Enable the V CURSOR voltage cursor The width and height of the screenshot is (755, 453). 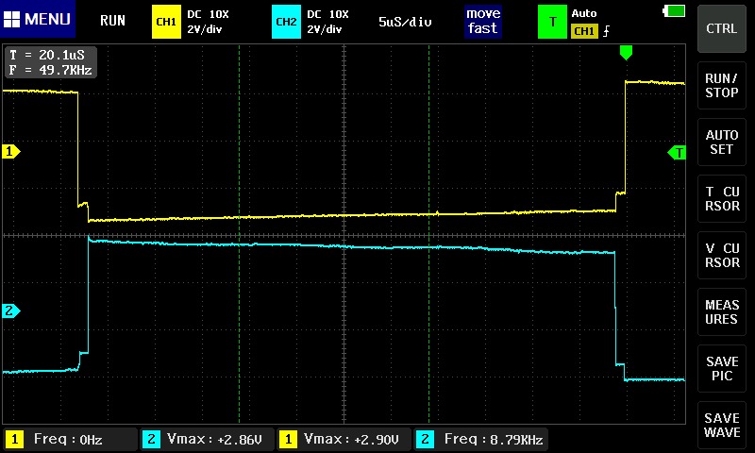tap(722, 255)
